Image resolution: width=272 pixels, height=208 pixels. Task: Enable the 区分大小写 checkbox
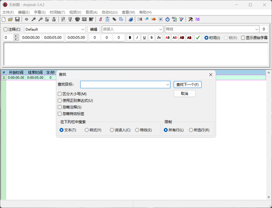pos(60,94)
